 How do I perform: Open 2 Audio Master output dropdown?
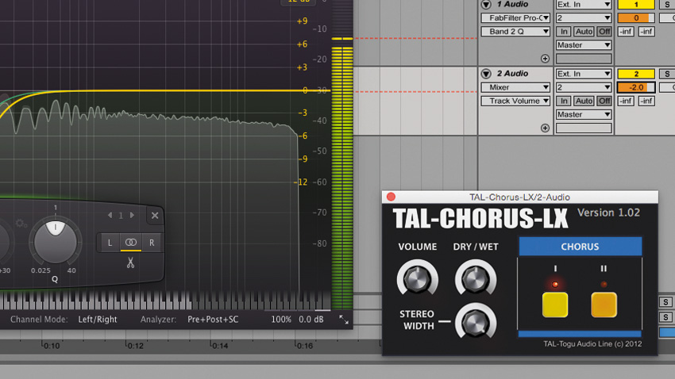(584, 115)
